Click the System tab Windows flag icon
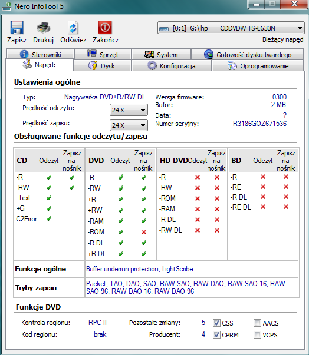Screen dimensions: 309x355 pyautogui.click(x=149, y=54)
